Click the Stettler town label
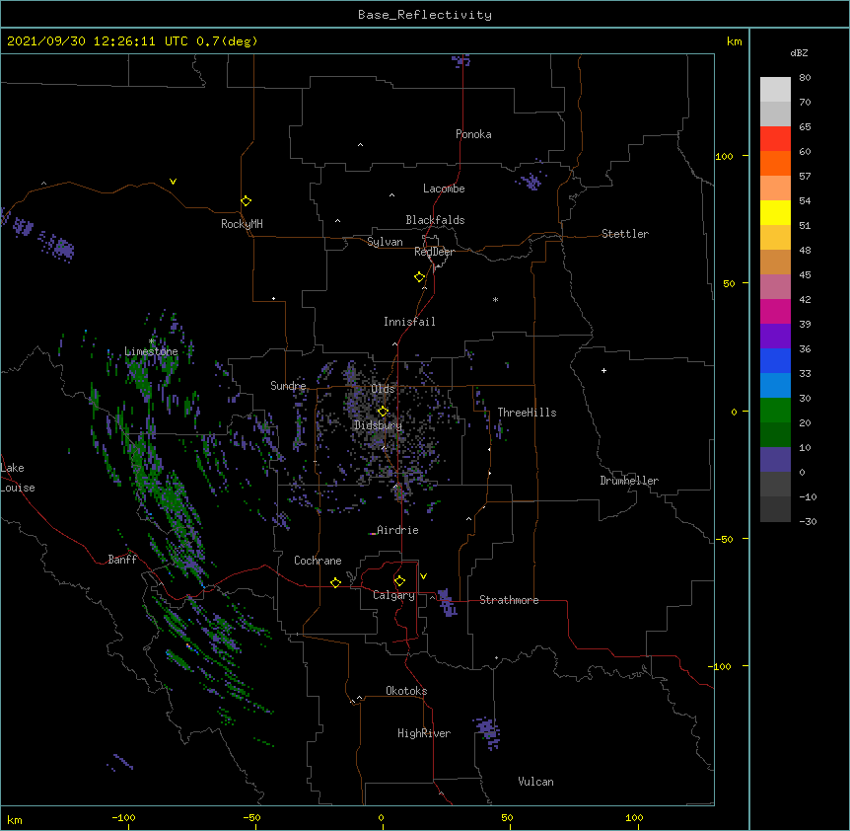Viewport: 850px width, 831px height. pyautogui.click(x=625, y=234)
